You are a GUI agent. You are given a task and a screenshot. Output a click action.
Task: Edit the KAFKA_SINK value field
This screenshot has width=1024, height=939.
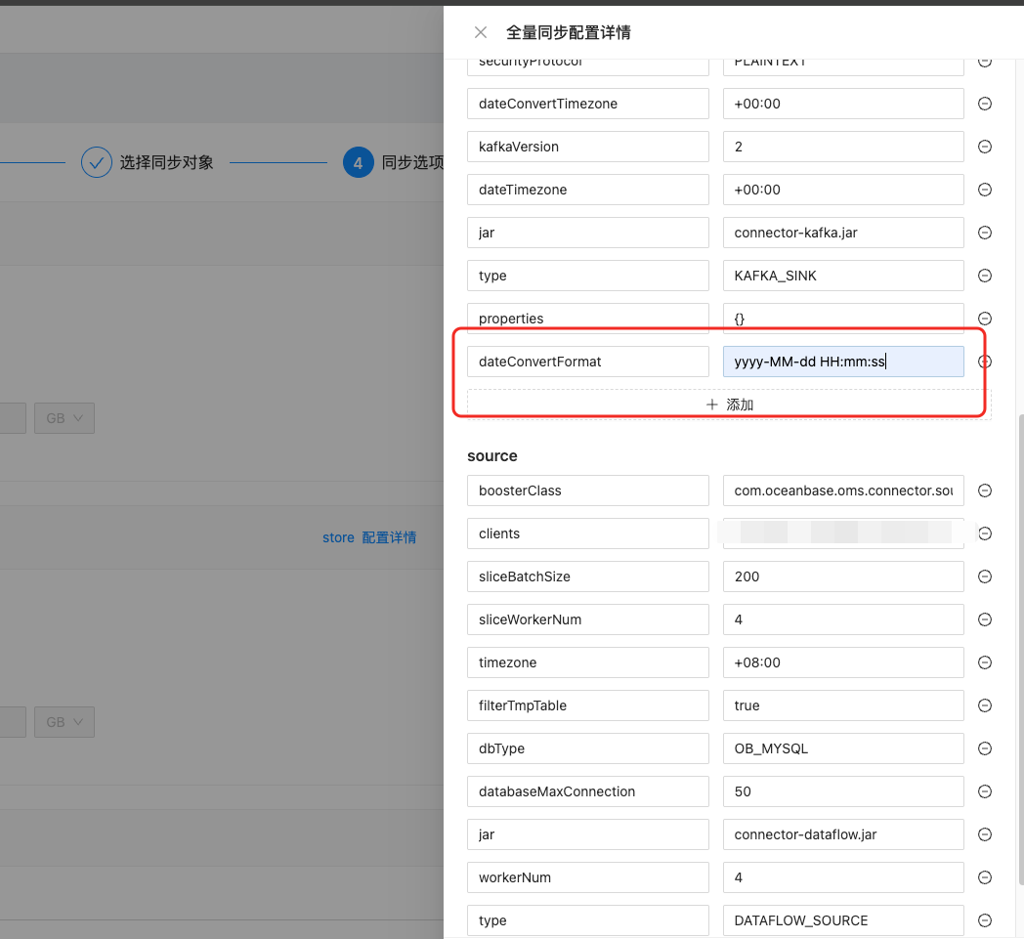click(x=843, y=276)
